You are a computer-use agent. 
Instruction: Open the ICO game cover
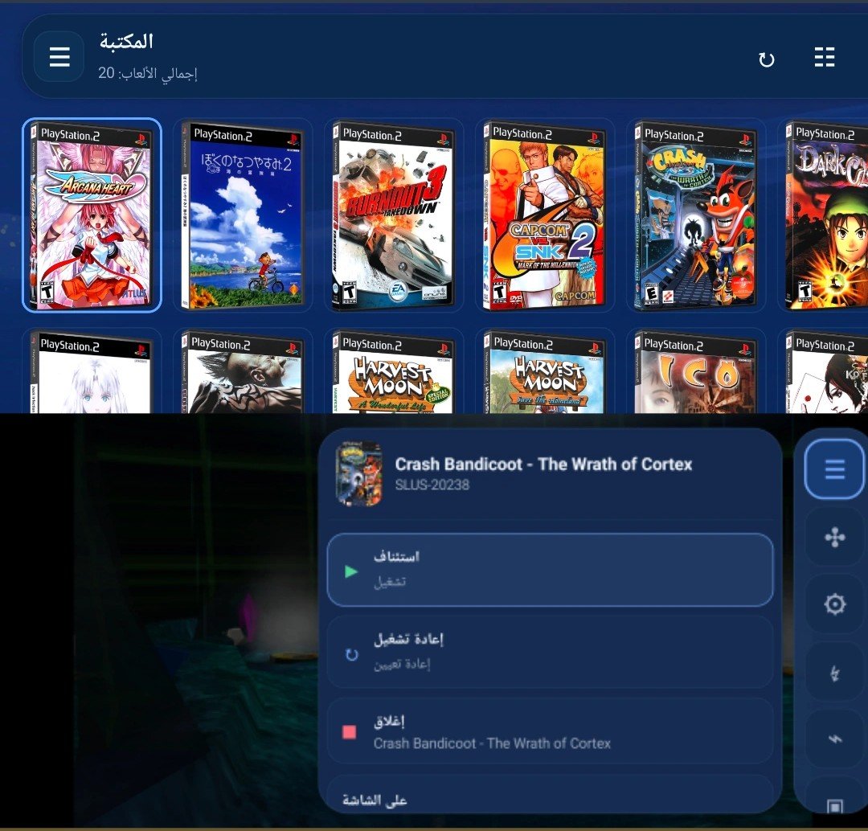tap(696, 371)
